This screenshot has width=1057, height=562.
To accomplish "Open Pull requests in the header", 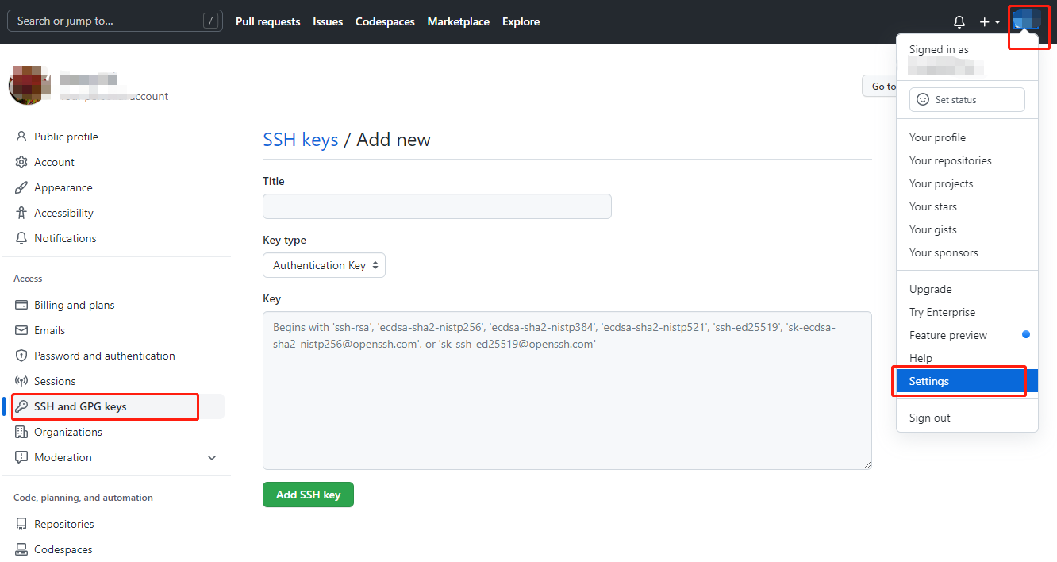I will 268,21.
